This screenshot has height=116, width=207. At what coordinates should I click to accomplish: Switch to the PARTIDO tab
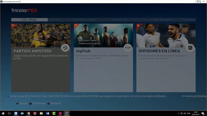tap(67, 20)
